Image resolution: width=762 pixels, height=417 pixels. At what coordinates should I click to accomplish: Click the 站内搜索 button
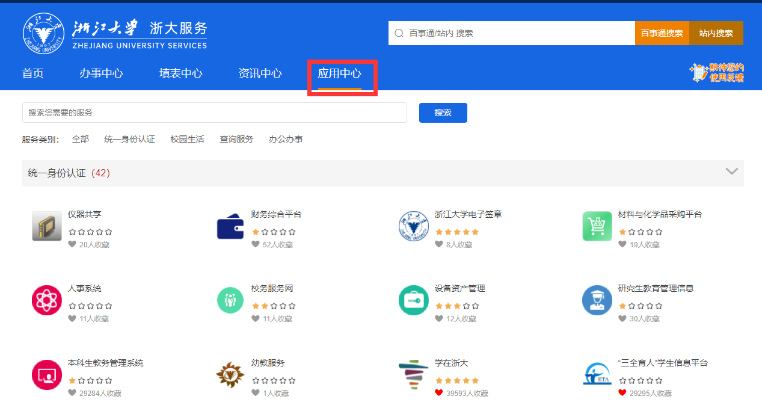[x=716, y=33]
